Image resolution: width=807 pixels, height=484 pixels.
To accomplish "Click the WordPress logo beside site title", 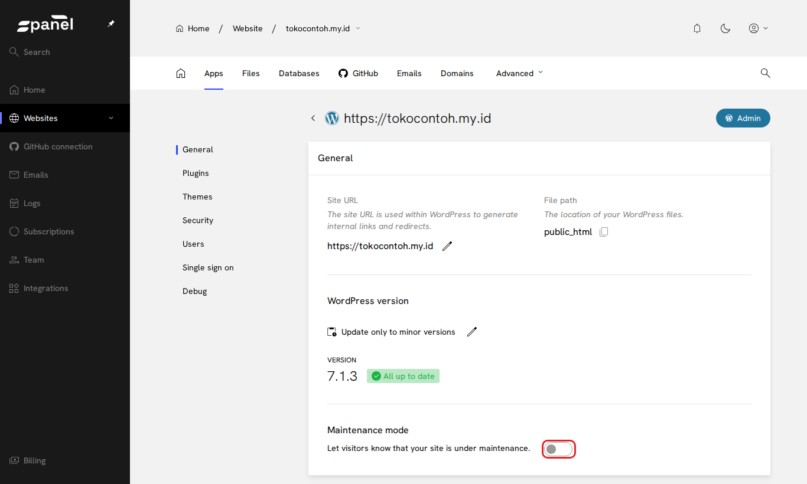I will (x=332, y=118).
